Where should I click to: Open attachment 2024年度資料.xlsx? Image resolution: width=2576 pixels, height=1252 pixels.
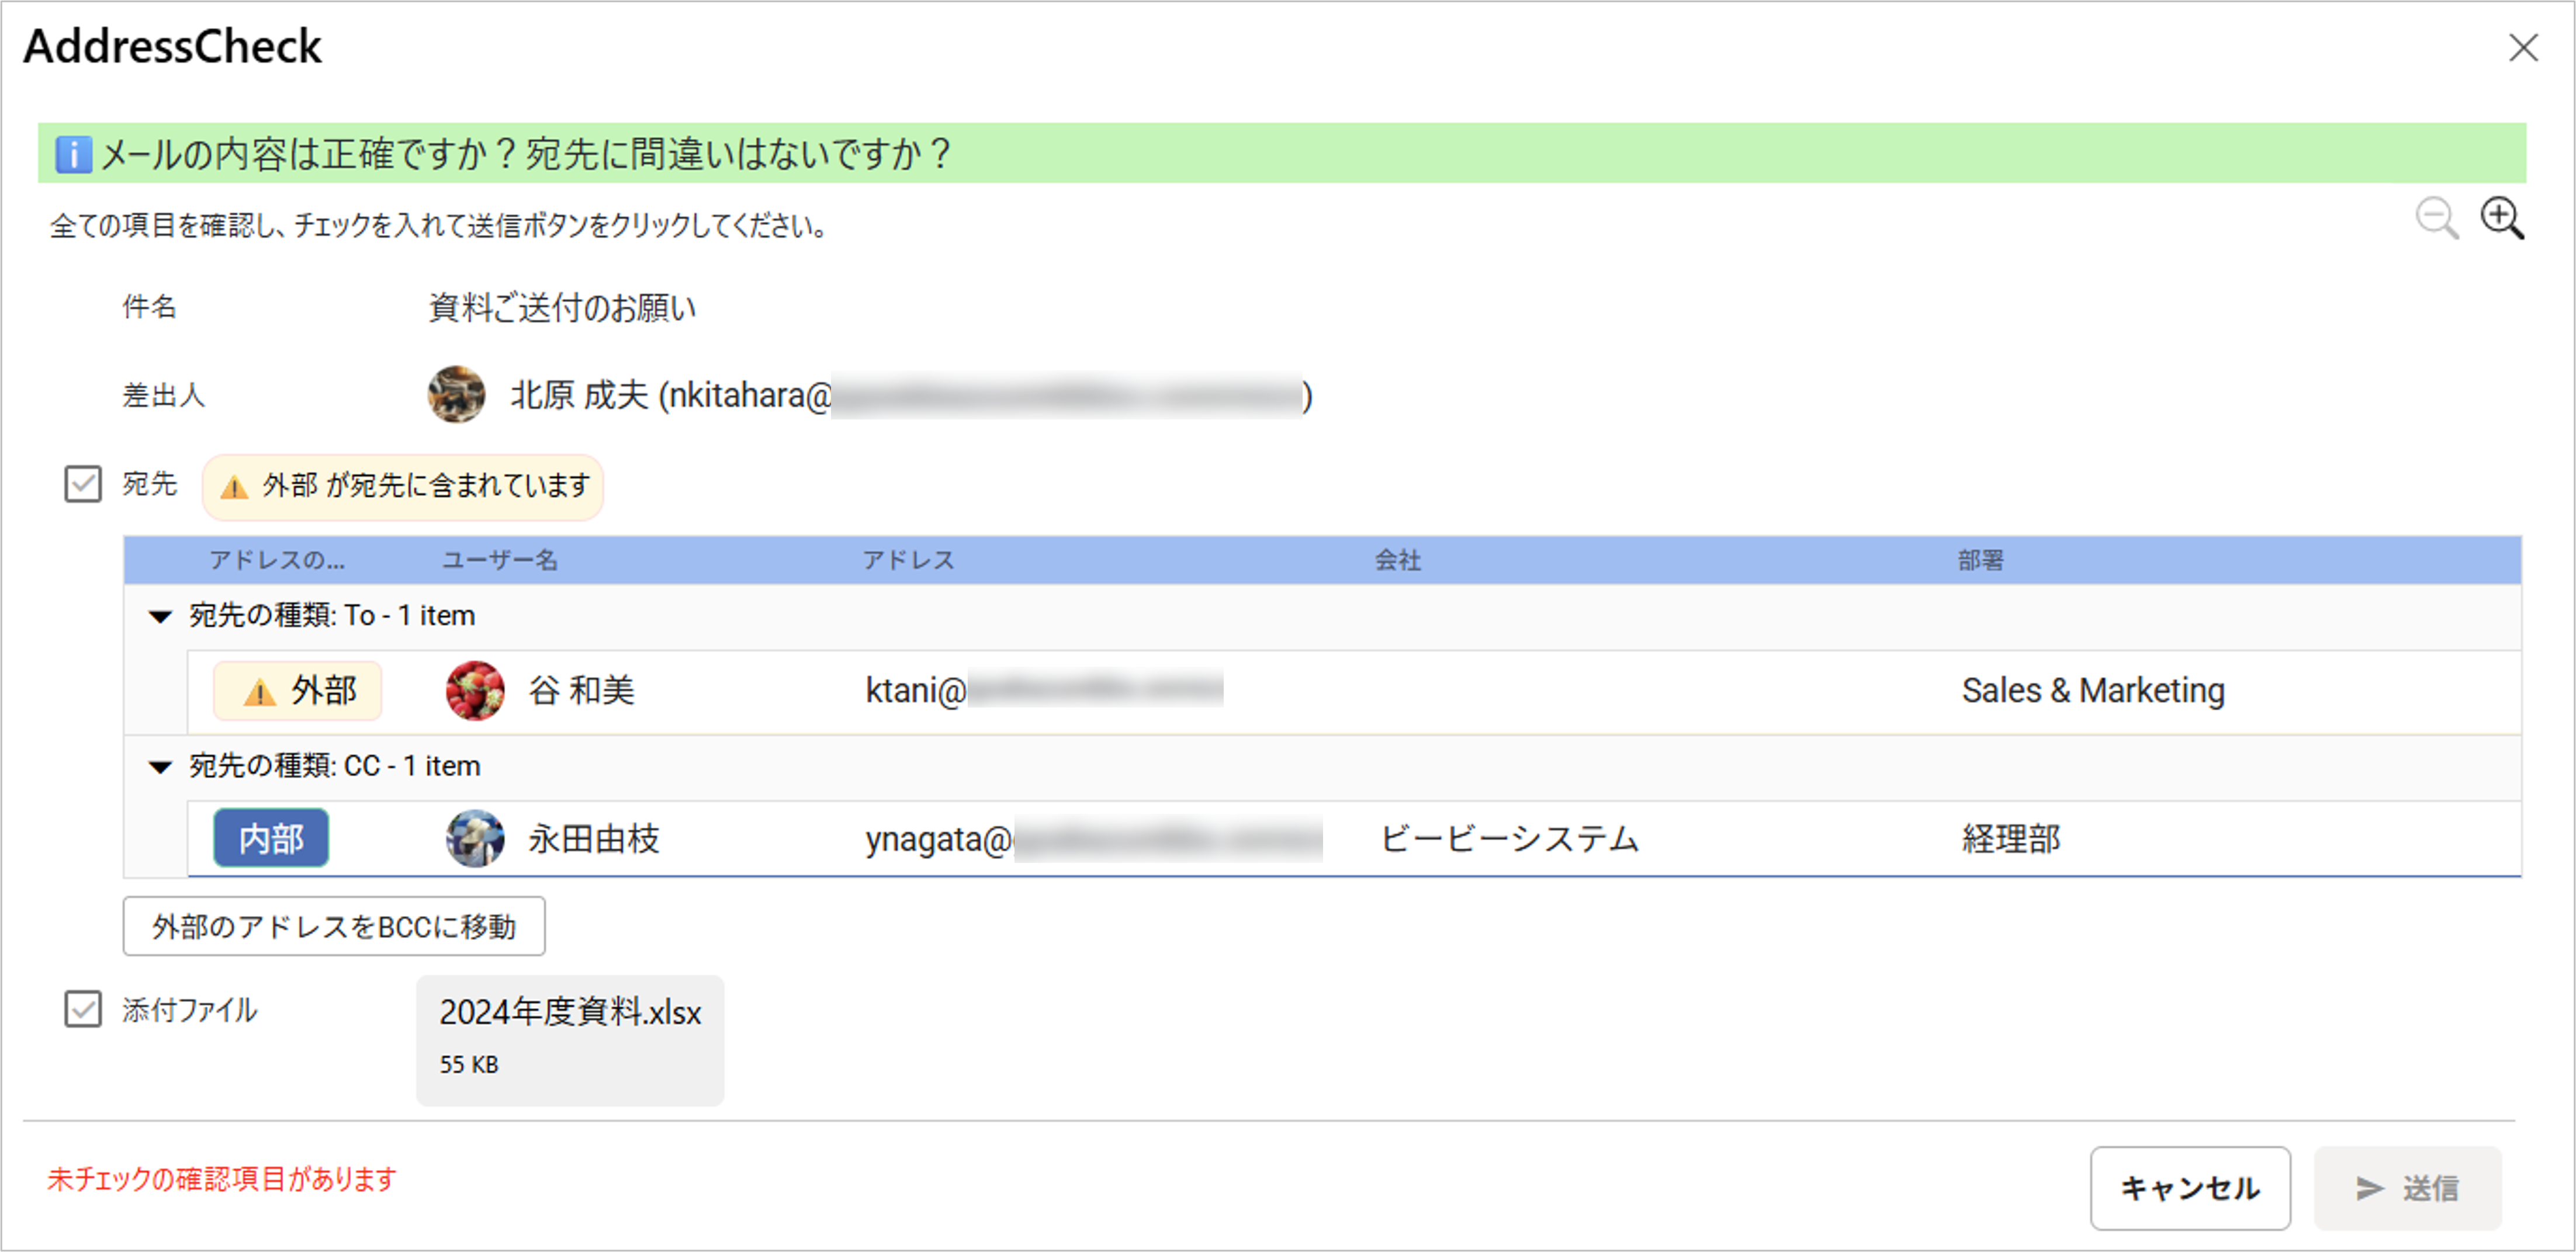pos(570,1040)
